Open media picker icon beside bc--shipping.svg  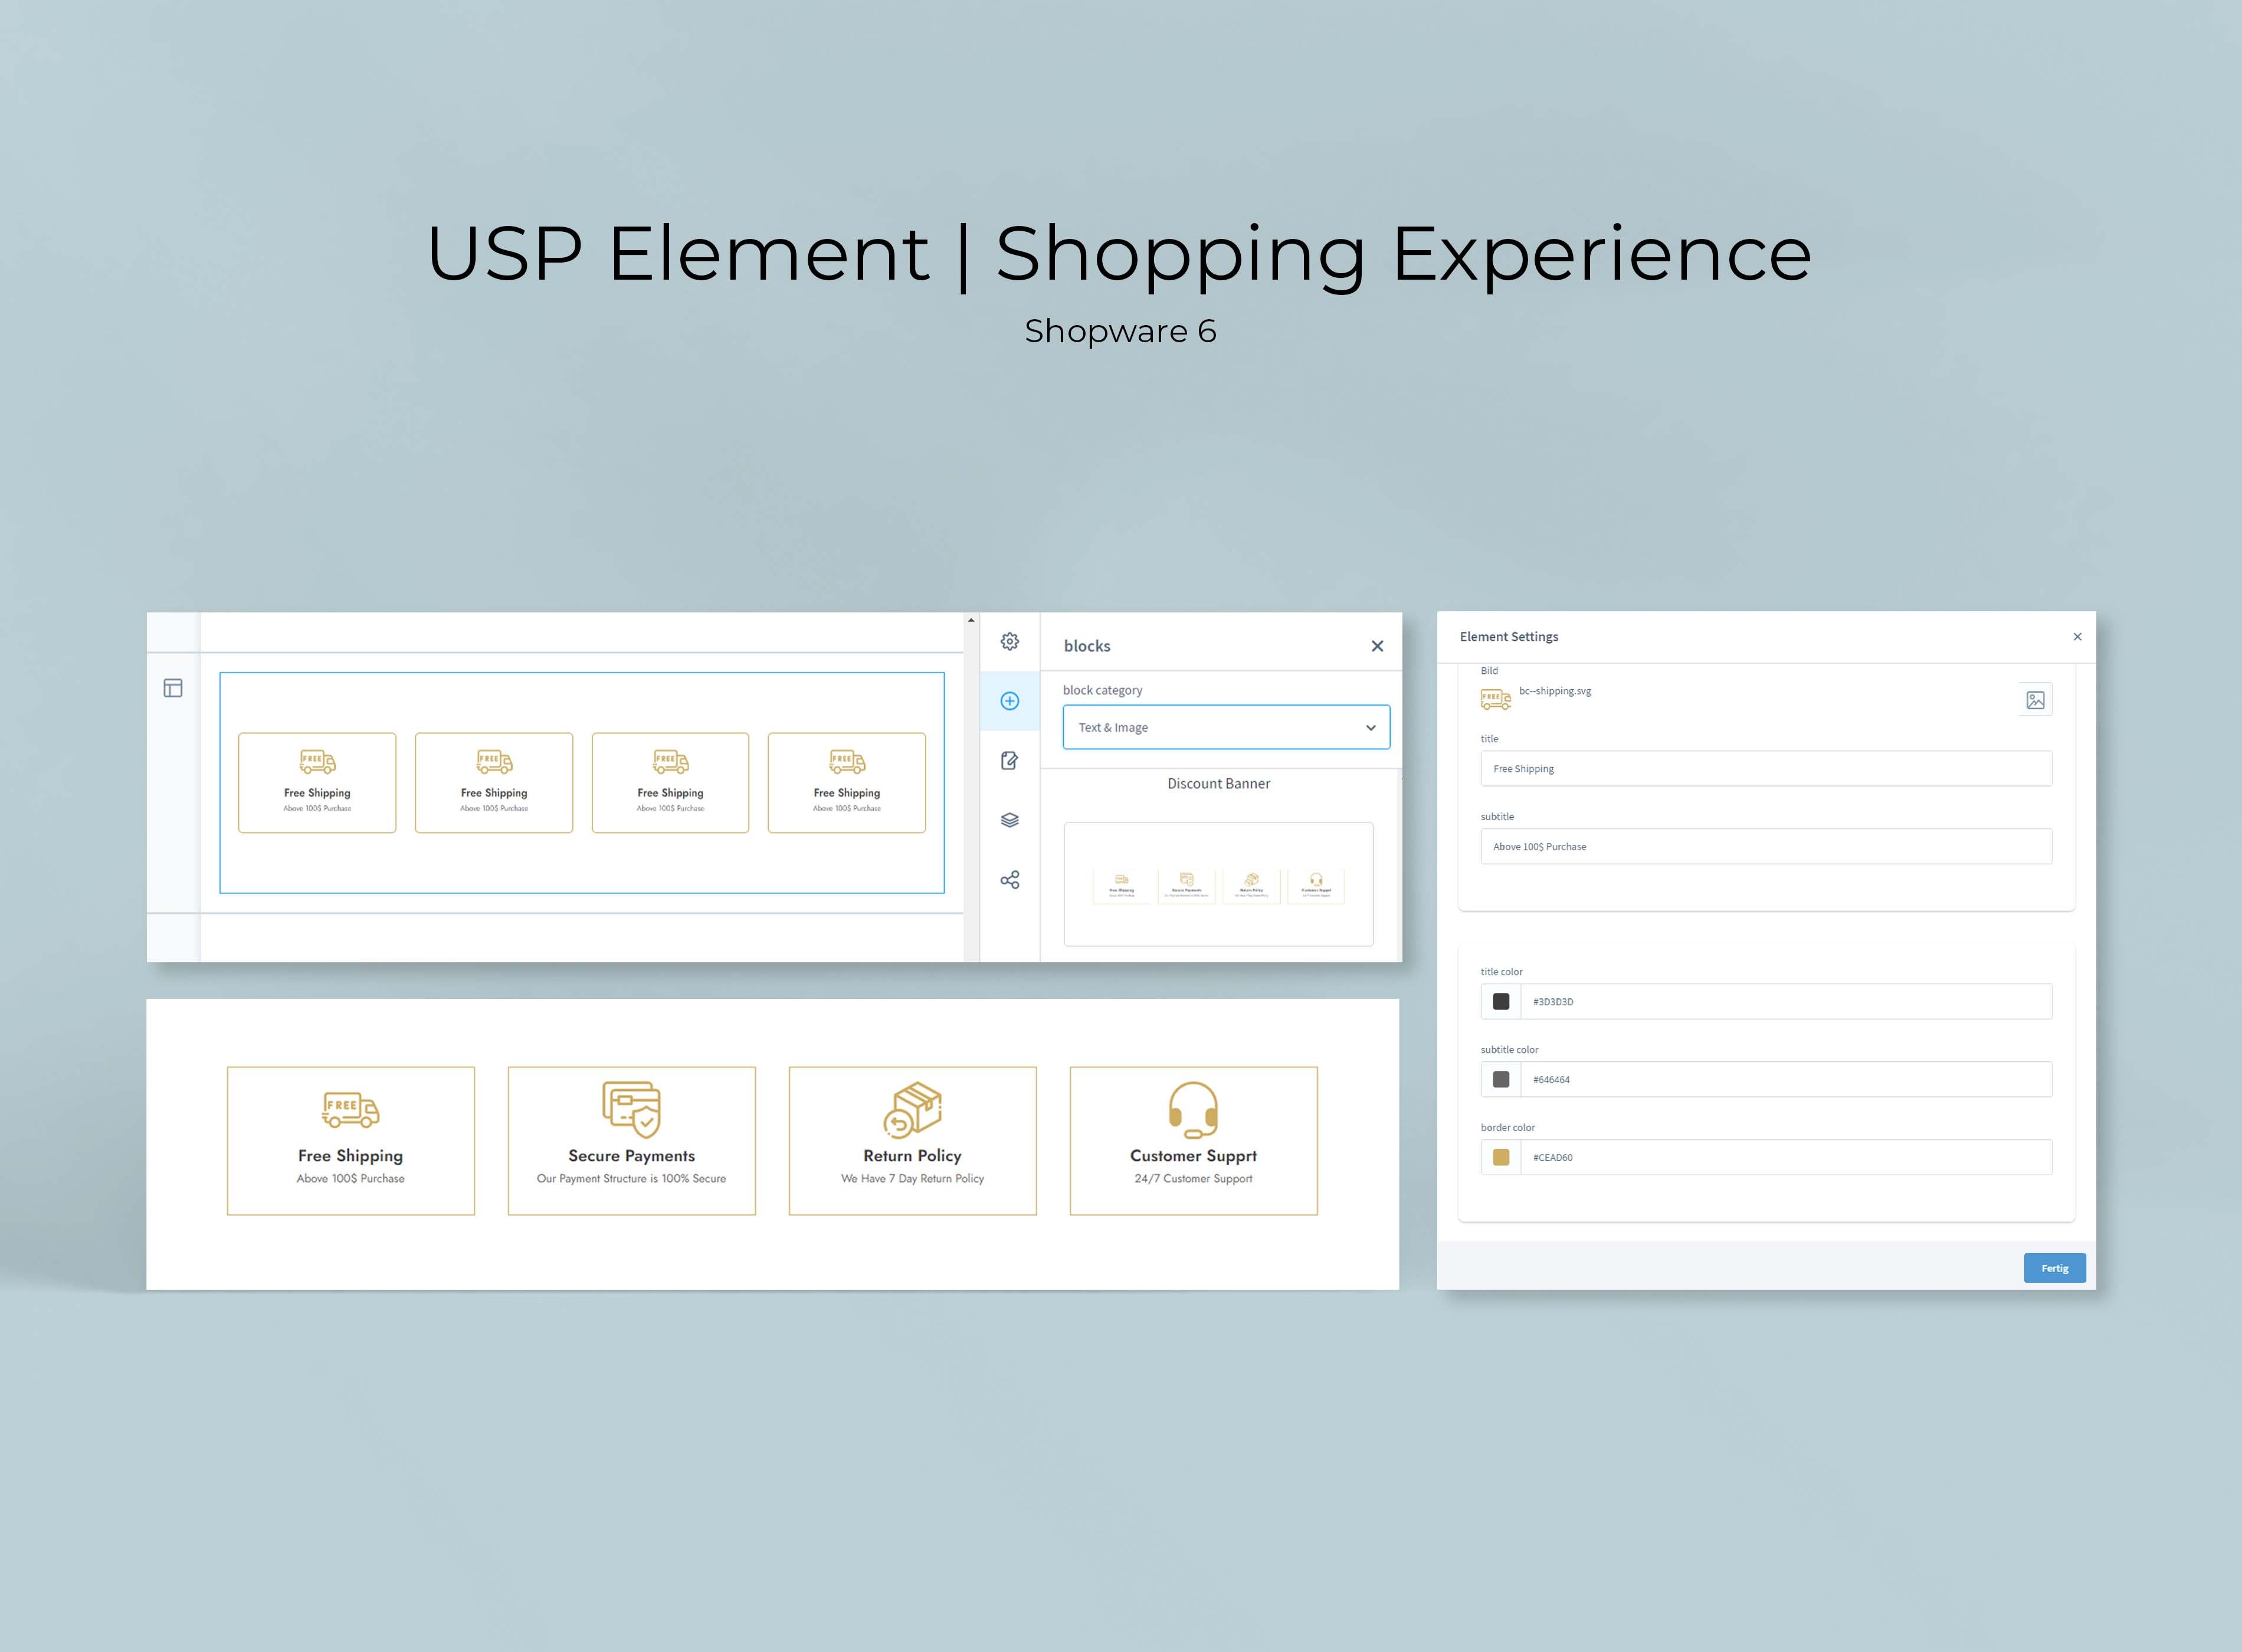pyautogui.click(x=2035, y=700)
